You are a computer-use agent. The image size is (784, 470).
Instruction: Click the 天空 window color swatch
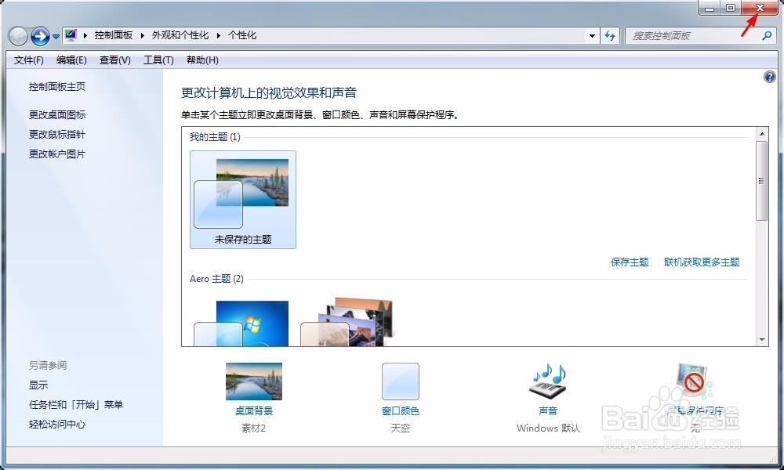(x=400, y=428)
